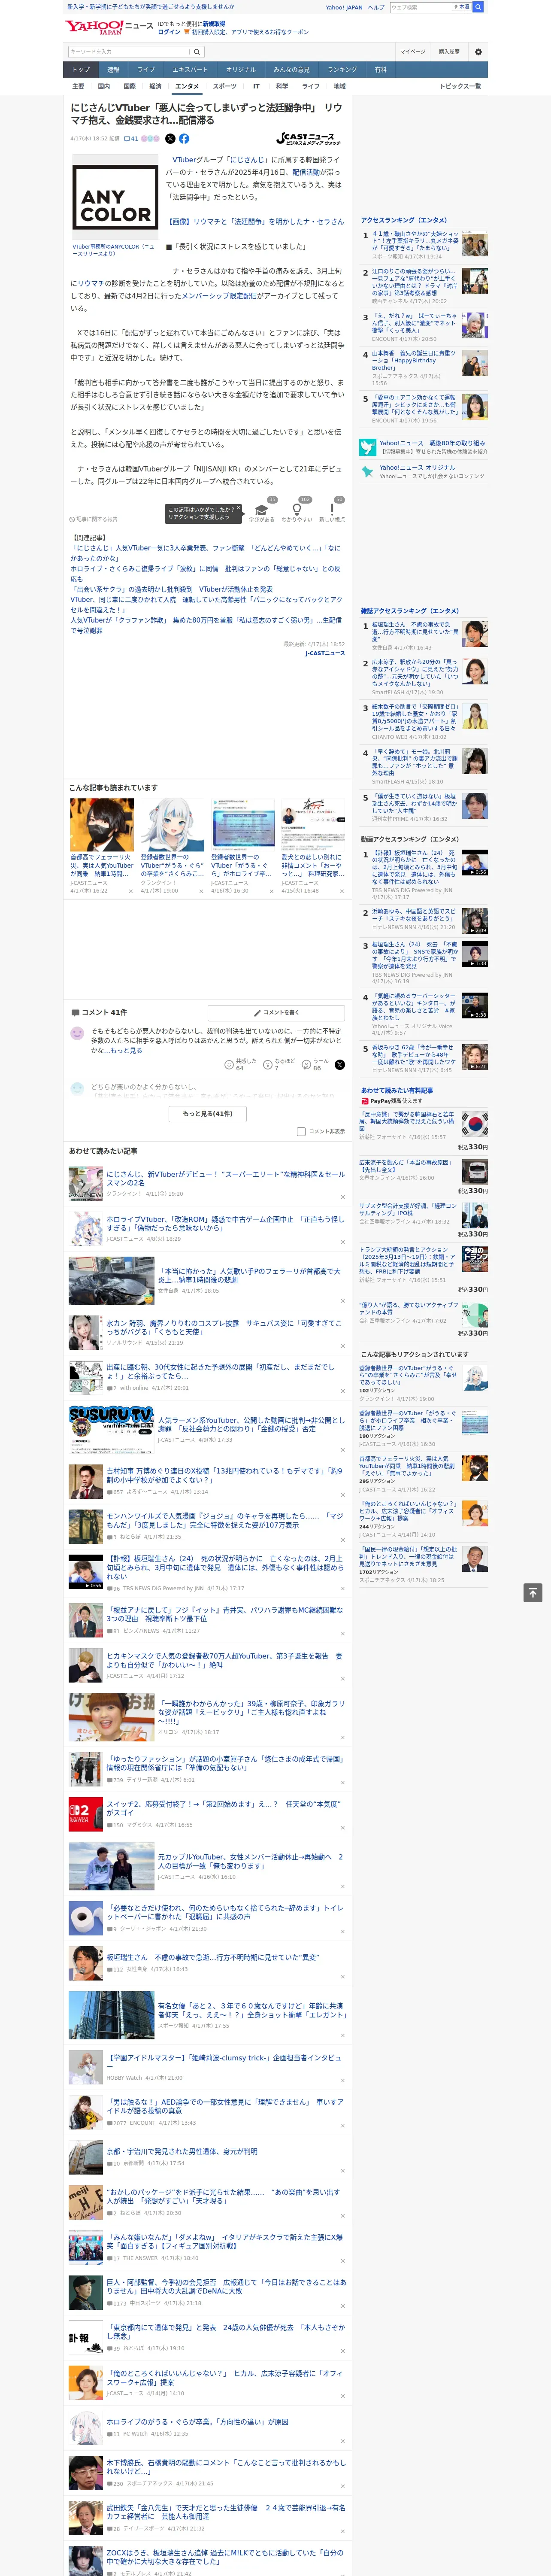Open the settings gear icon
The height and width of the screenshot is (2576, 551).
click(478, 52)
